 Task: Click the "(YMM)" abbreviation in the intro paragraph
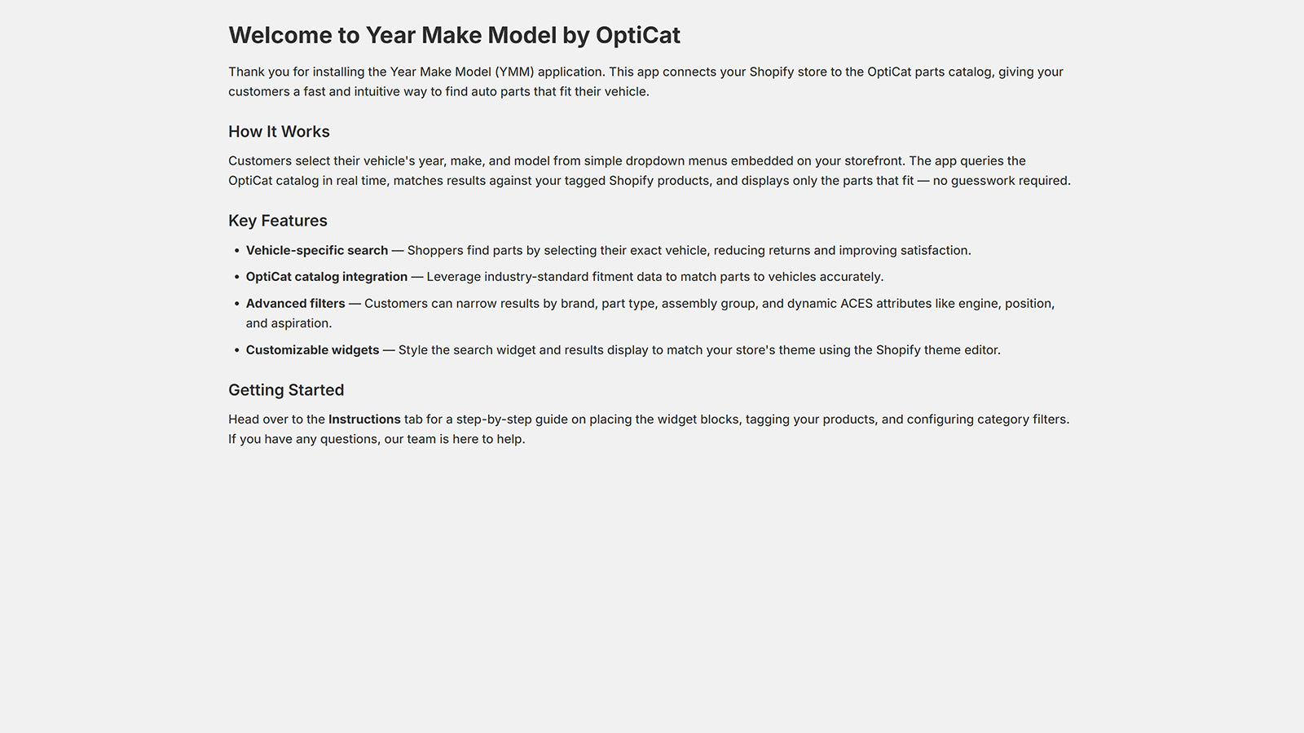pos(514,72)
